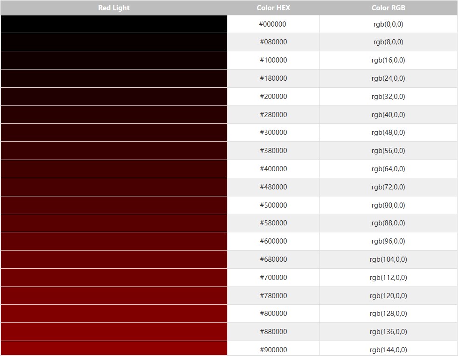
Task: Click the Color RGB column header
Action: pyautogui.click(x=388, y=8)
